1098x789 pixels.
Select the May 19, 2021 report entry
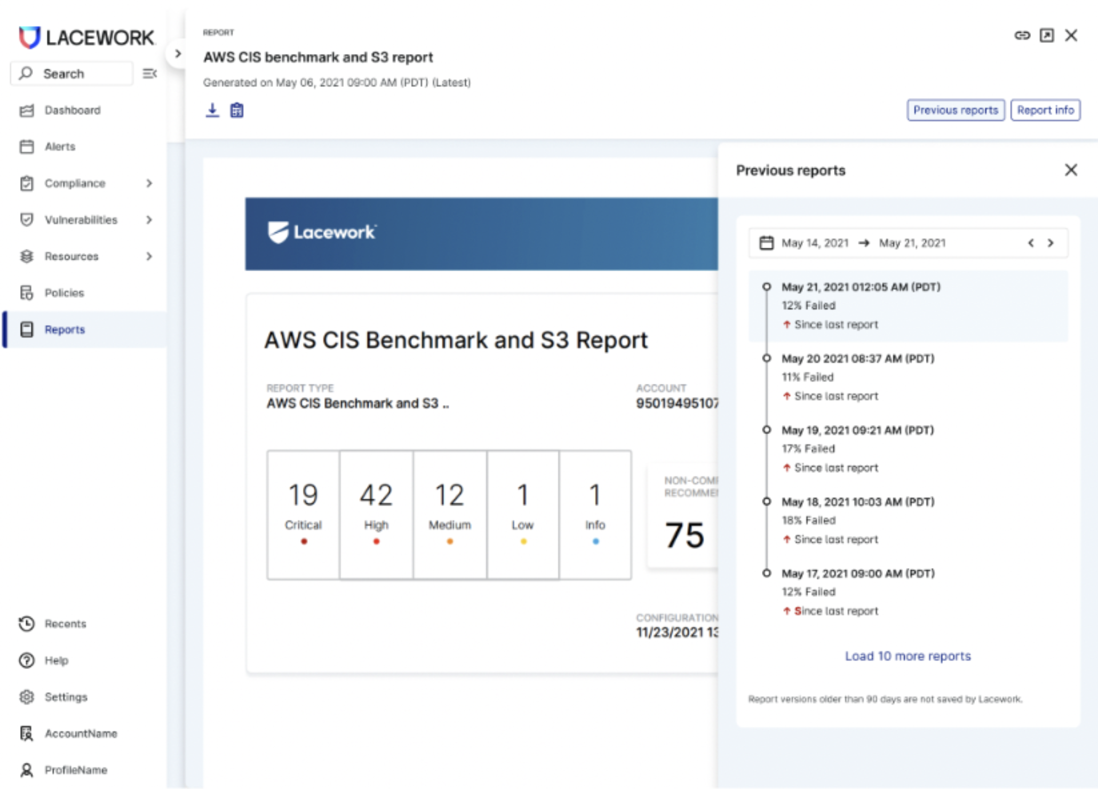coord(857,430)
